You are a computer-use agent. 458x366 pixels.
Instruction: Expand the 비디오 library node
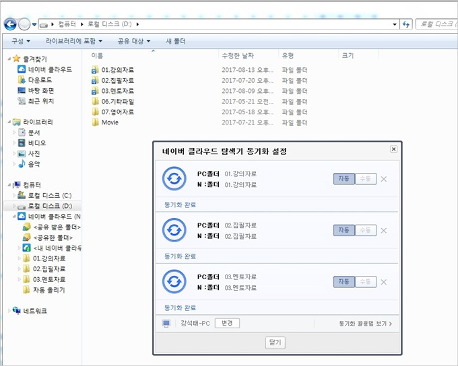pyautogui.click(x=14, y=143)
